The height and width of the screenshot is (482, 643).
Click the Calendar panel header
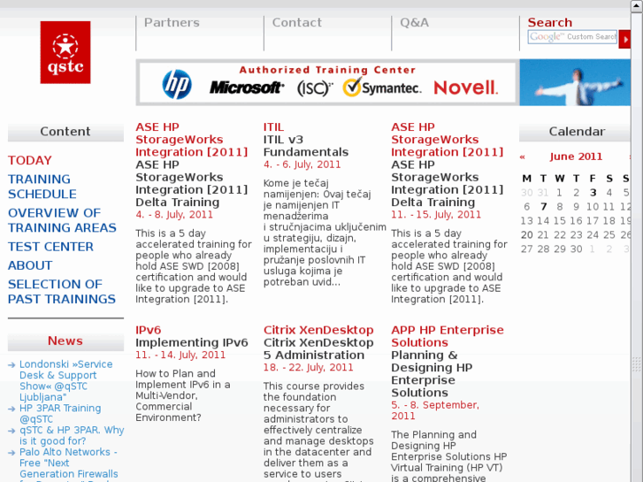click(x=575, y=132)
